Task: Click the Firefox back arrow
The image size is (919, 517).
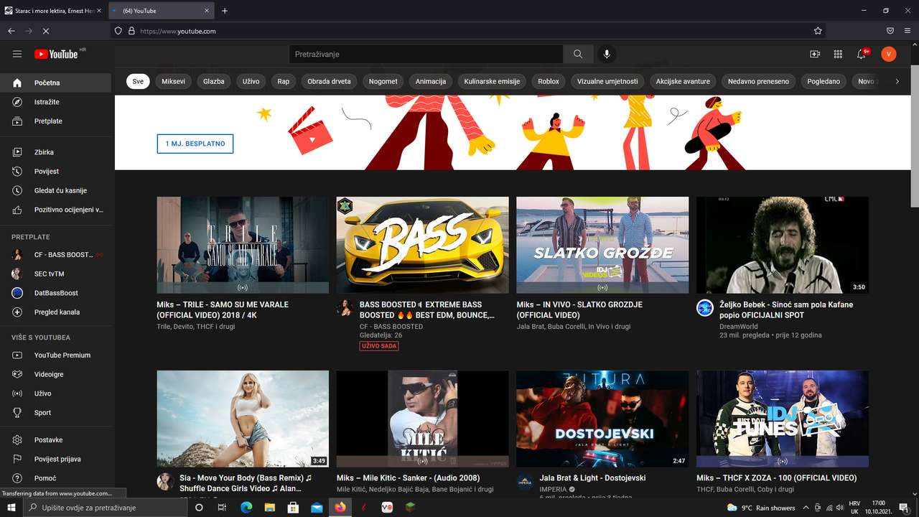Action: tap(11, 31)
